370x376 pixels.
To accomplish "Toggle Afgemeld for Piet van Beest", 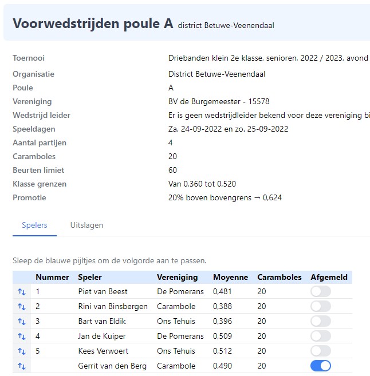I will tap(321, 292).
